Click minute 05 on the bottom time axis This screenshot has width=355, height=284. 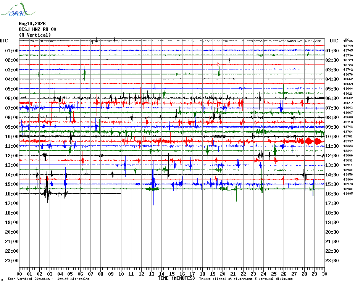pyautogui.click(x=70, y=274)
